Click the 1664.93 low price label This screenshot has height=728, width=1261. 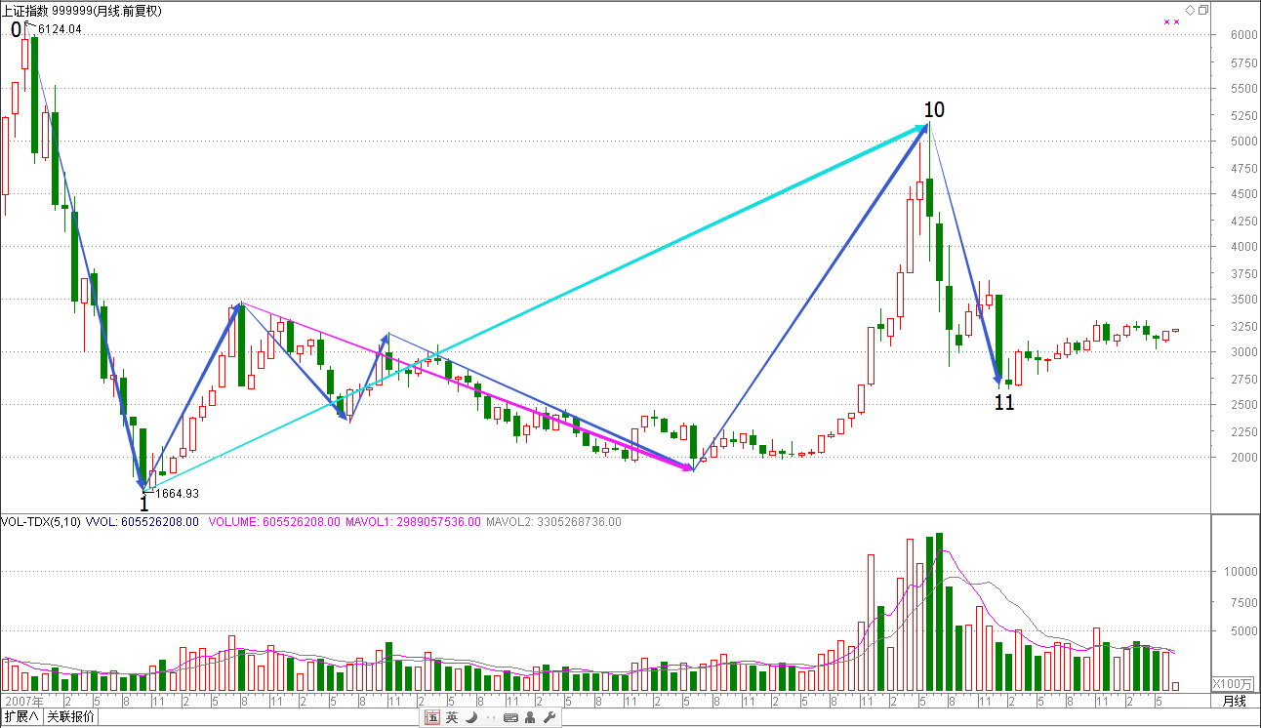pyautogui.click(x=178, y=494)
